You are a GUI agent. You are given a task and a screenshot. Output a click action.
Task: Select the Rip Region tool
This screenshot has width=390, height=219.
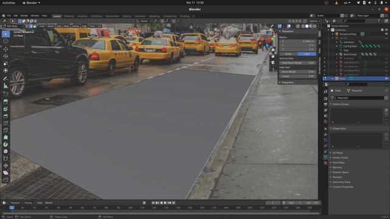(5, 179)
